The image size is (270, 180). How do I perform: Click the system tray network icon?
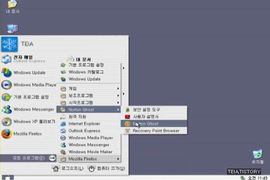[x=243, y=178]
